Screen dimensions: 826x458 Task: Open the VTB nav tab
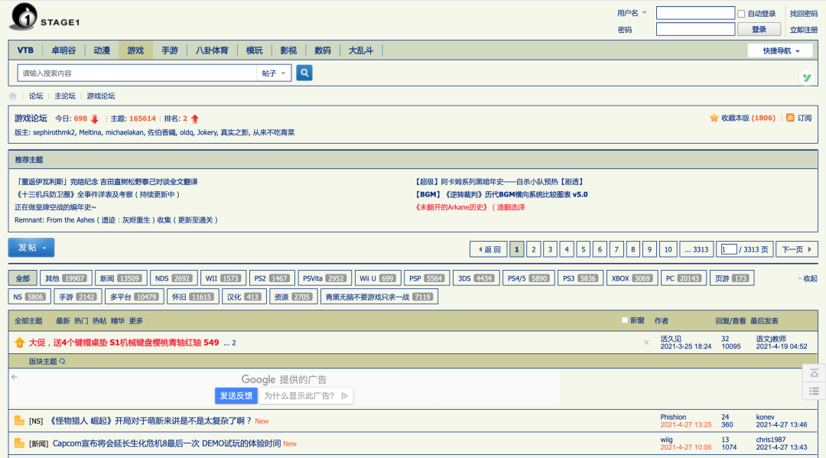(25, 50)
